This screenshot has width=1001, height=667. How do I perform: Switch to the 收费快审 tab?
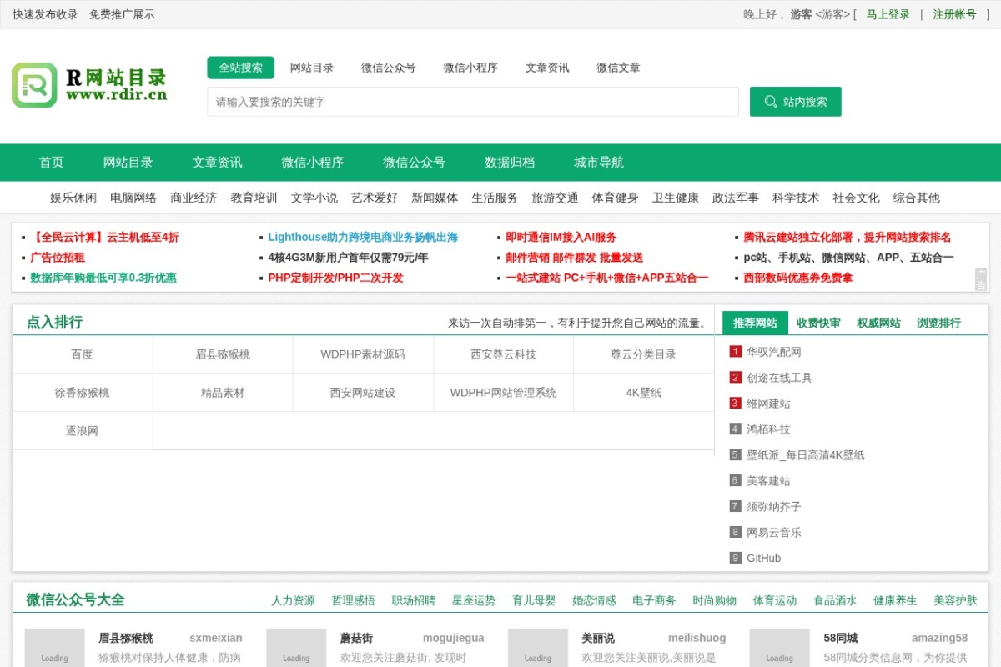click(818, 323)
